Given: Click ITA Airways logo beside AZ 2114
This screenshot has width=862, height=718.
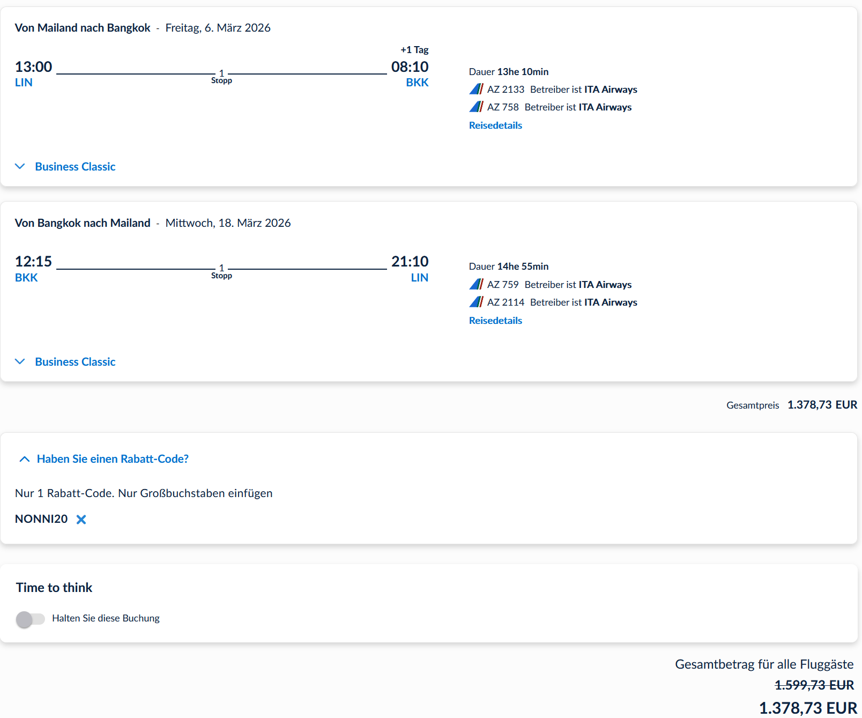Looking at the screenshot, I should 476,302.
